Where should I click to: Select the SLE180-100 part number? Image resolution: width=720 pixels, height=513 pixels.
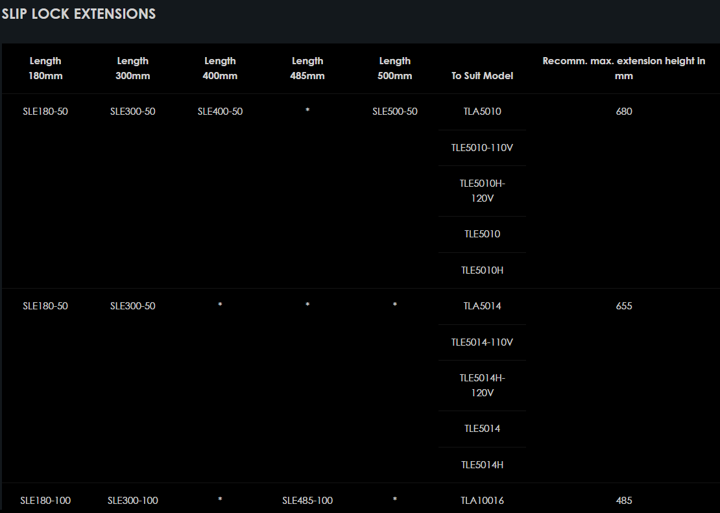(x=45, y=501)
